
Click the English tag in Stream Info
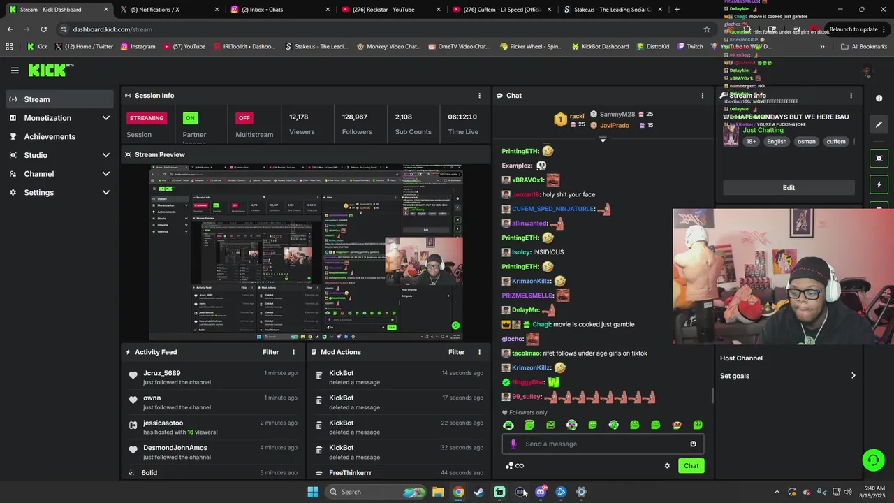point(777,142)
